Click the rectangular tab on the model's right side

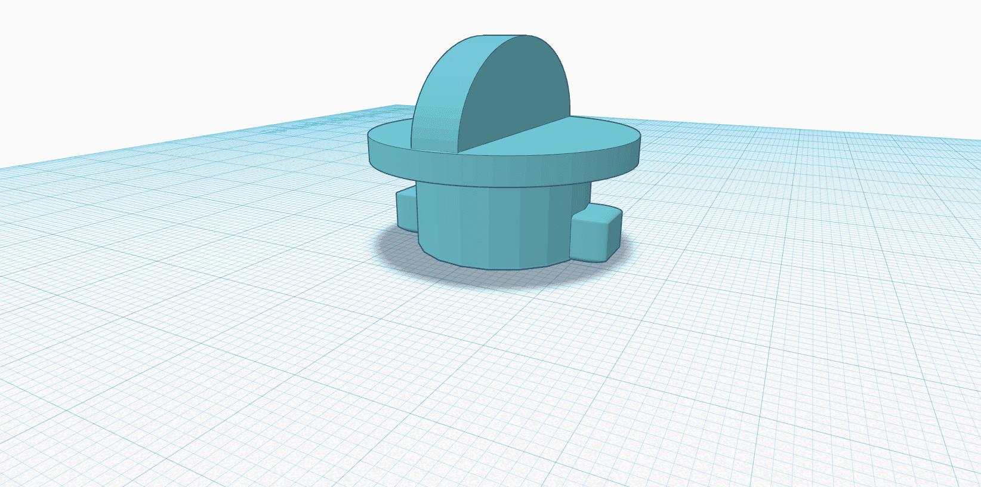[597, 234]
